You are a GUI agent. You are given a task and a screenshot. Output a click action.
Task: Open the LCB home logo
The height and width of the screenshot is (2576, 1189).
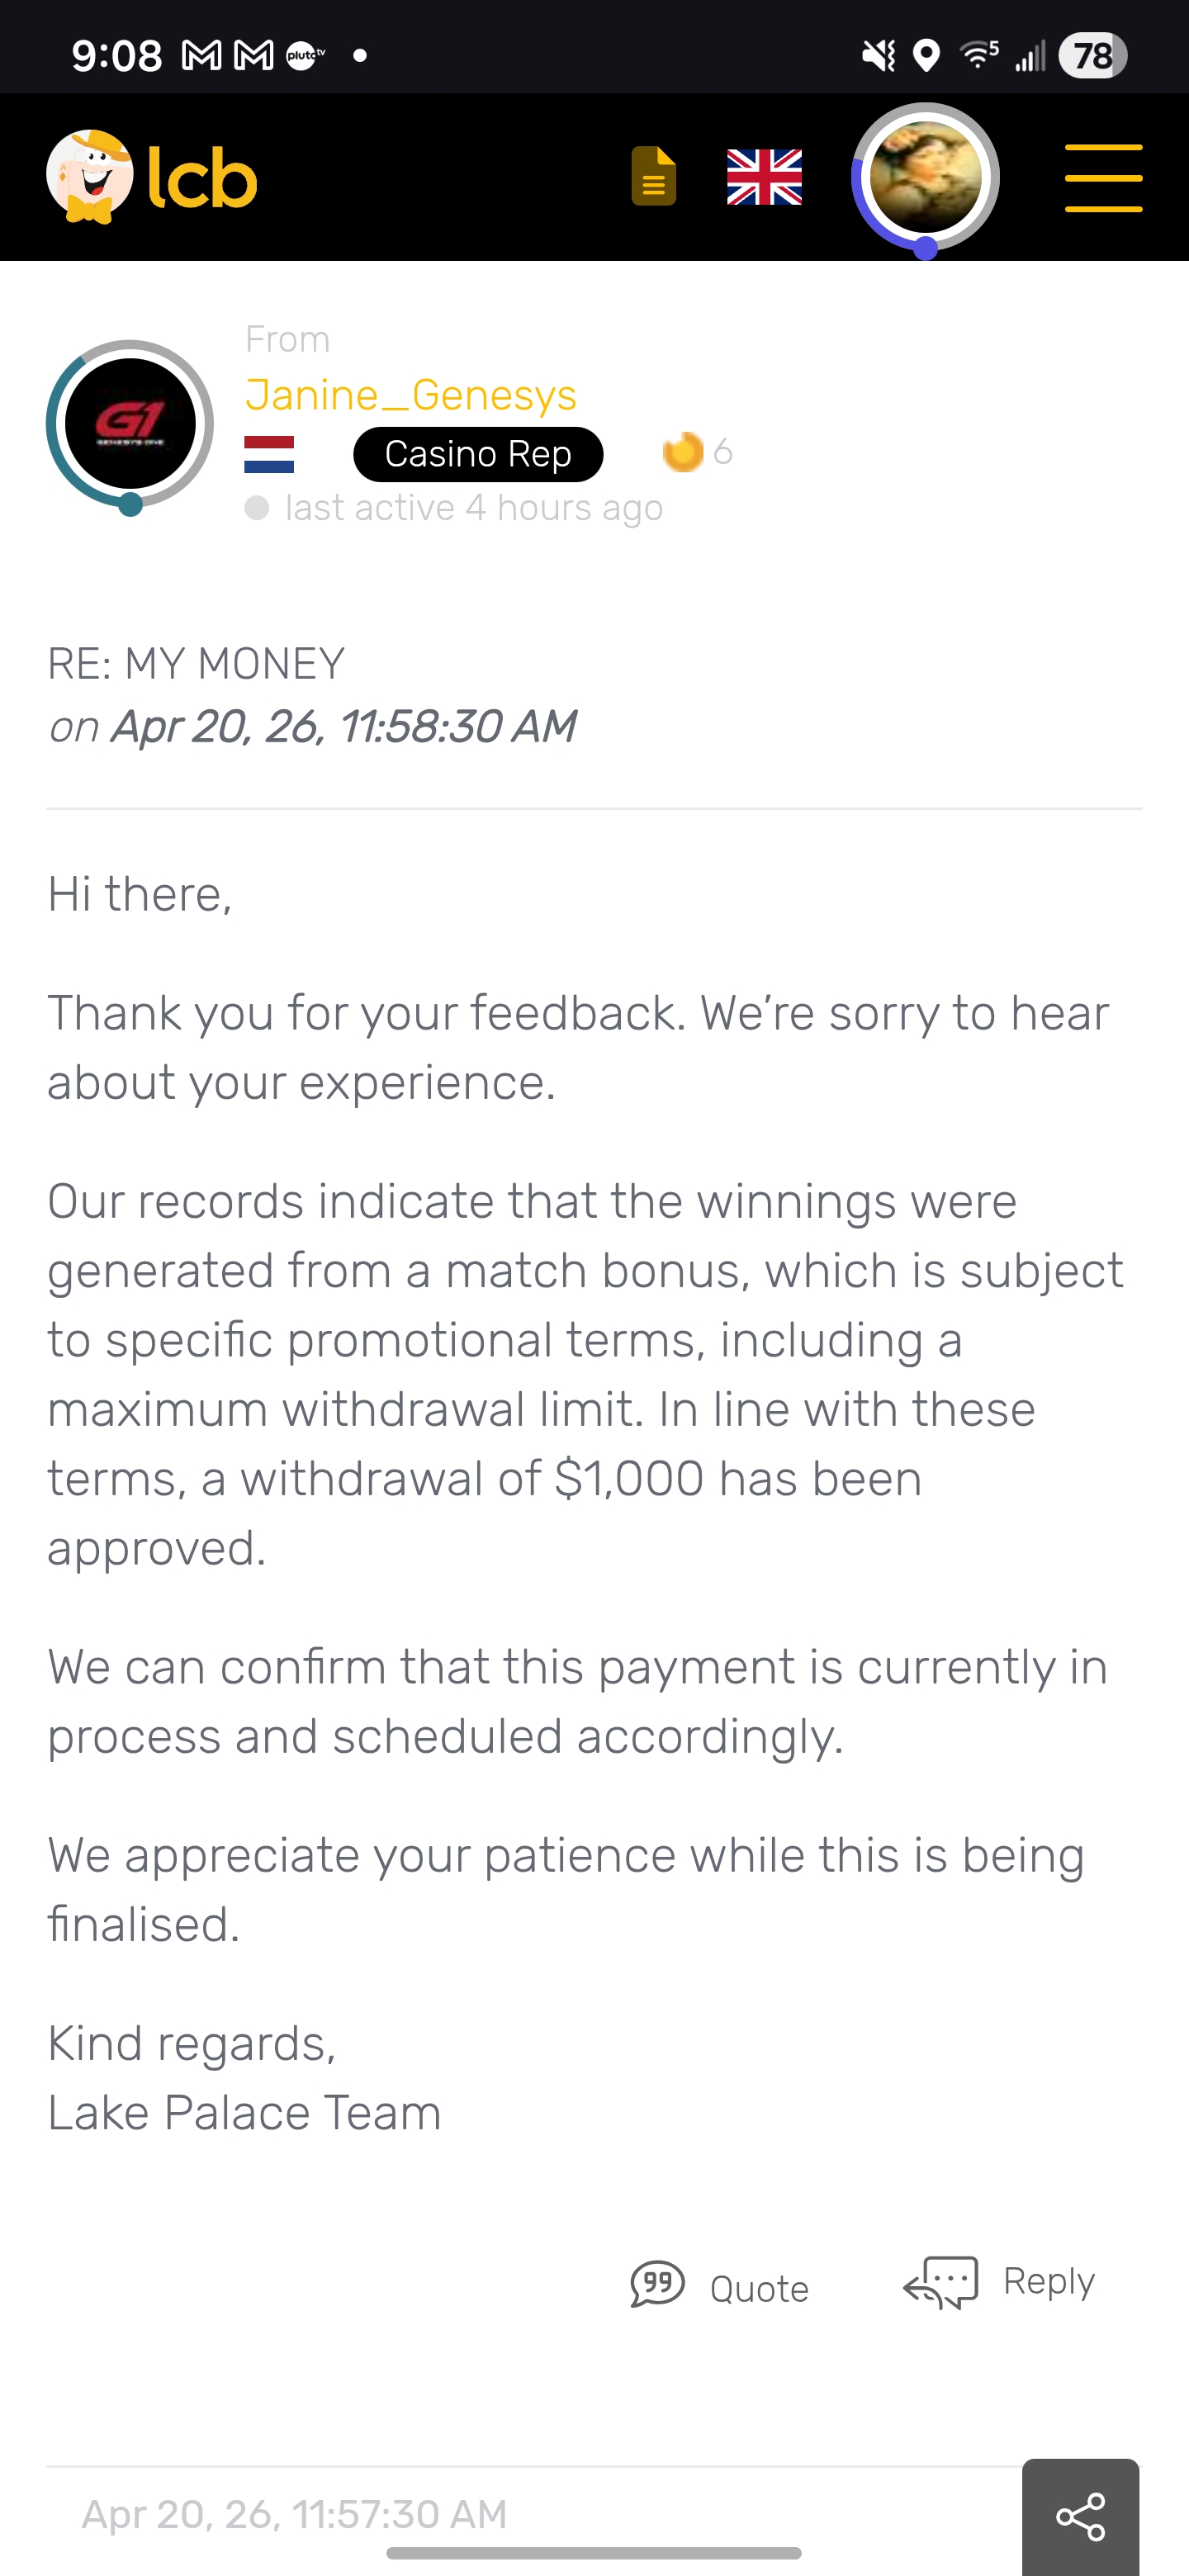152,177
